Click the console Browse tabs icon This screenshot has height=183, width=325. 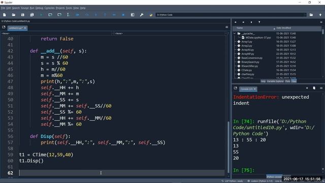pos(235,88)
